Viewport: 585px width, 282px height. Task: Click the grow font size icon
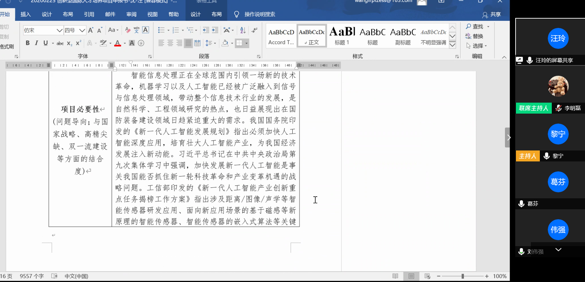[91, 30]
